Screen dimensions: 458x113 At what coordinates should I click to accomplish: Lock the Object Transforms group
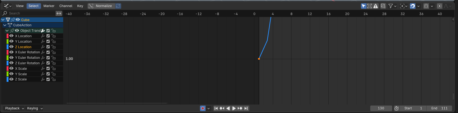click(53, 31)
